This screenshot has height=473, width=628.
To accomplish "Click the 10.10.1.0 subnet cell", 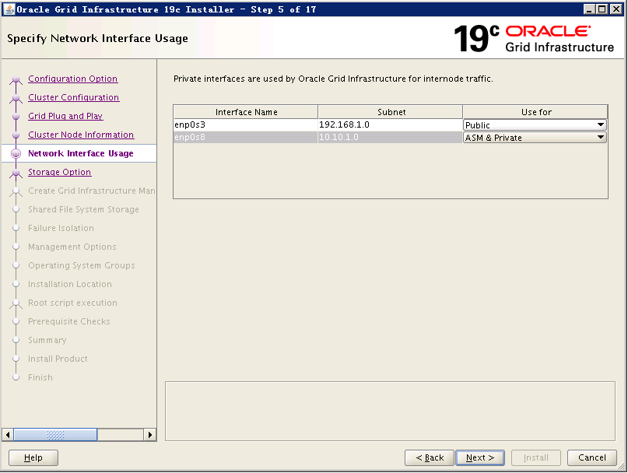I will (x=390, y=137).
